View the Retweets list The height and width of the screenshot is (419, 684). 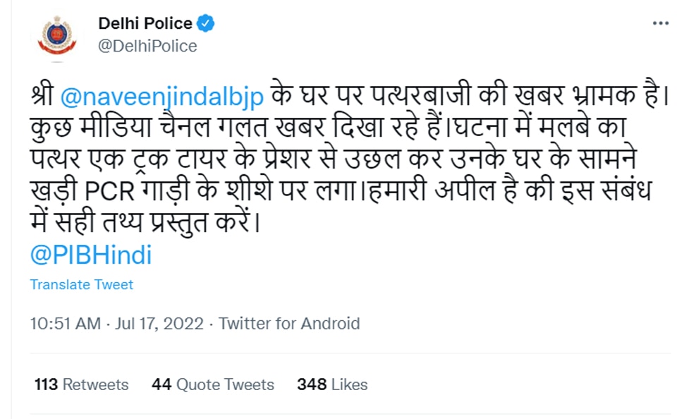pos(95,384)
